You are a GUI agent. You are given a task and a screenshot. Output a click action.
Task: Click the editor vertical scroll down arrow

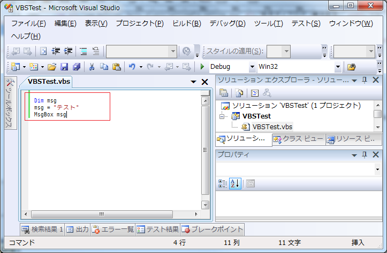click(205, 205)
